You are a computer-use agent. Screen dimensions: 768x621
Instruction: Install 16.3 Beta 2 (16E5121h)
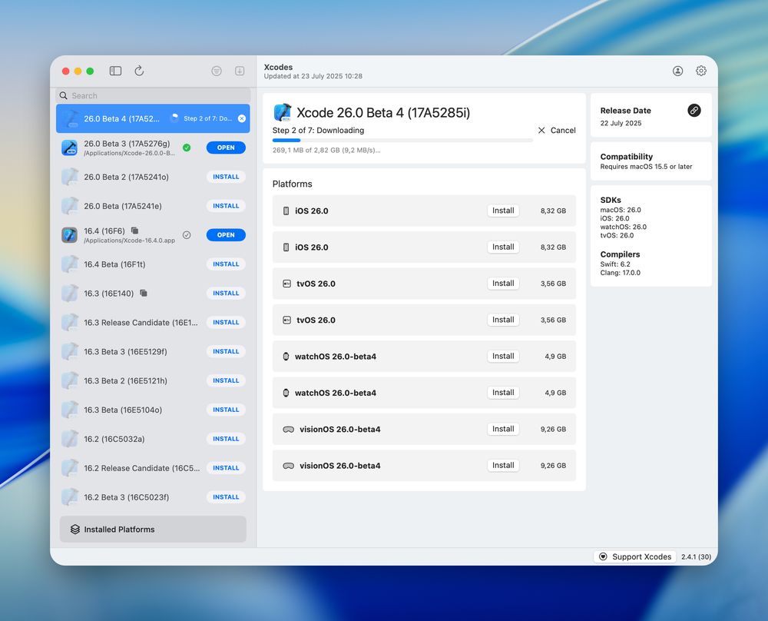(x=226, y=380)
